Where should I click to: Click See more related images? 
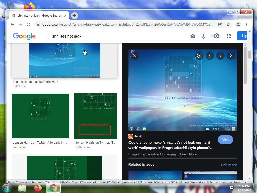pyautogui.click(x=229, y=165)
